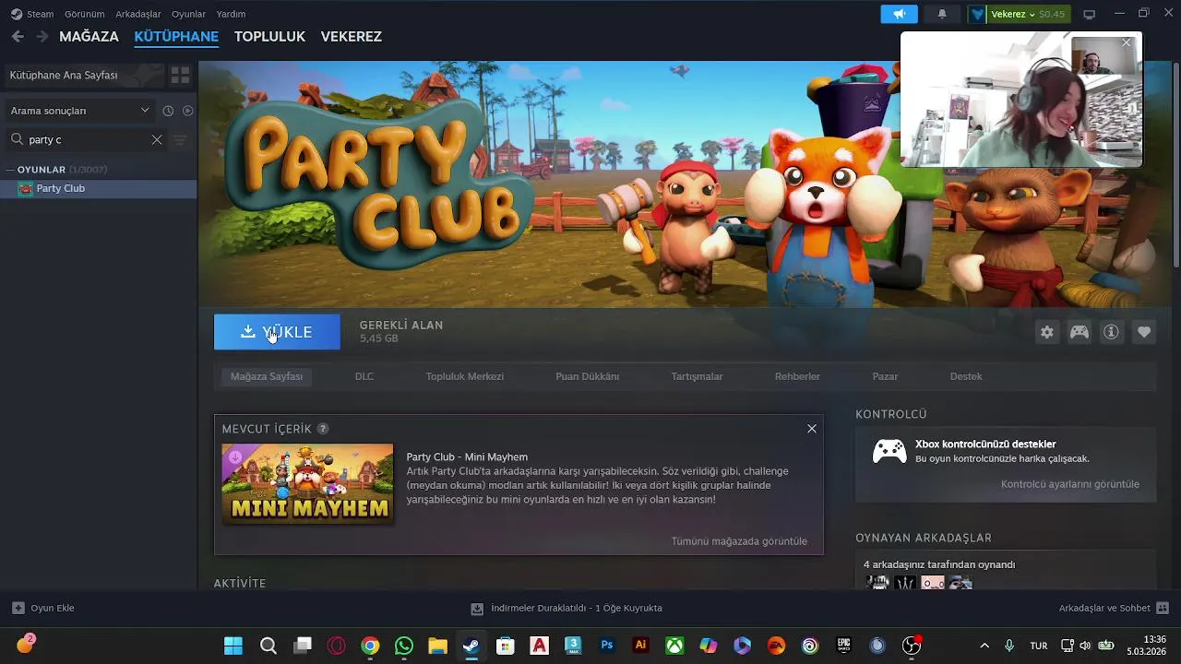Go to TOPLULUK section
This screenshot has height=664, width=1181.
(x=269, y=37)
